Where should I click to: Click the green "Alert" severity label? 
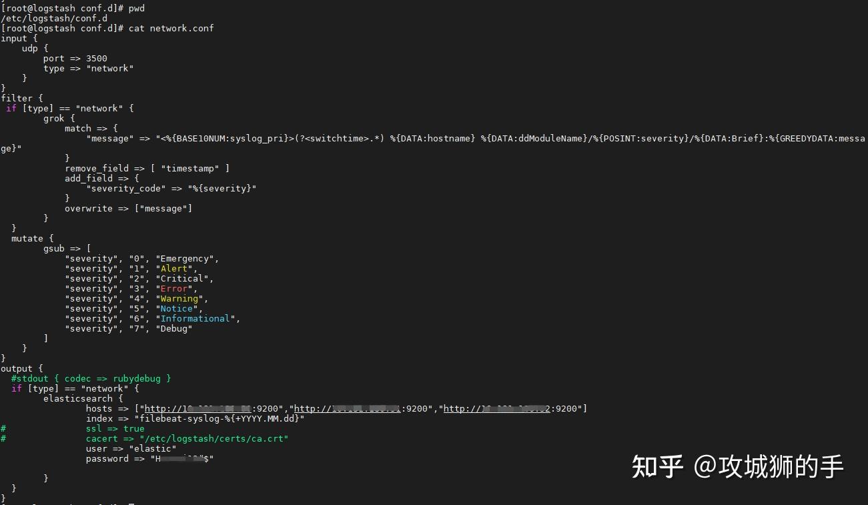point(173,268)
